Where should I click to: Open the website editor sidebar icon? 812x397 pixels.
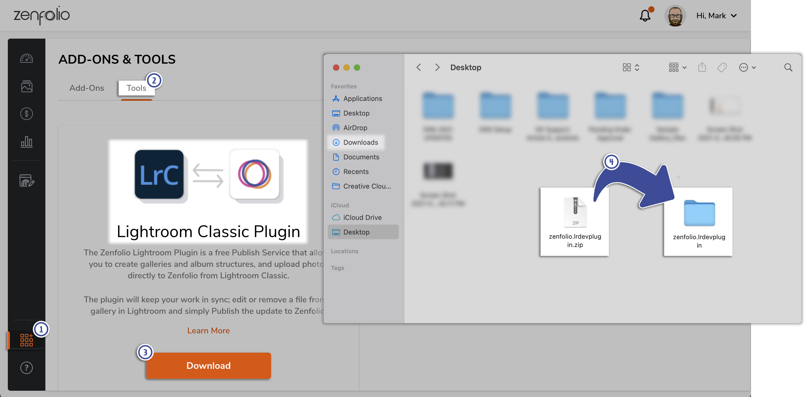[27, 181]
